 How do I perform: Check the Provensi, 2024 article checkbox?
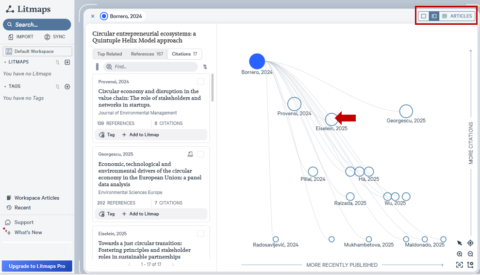point(200,82)
